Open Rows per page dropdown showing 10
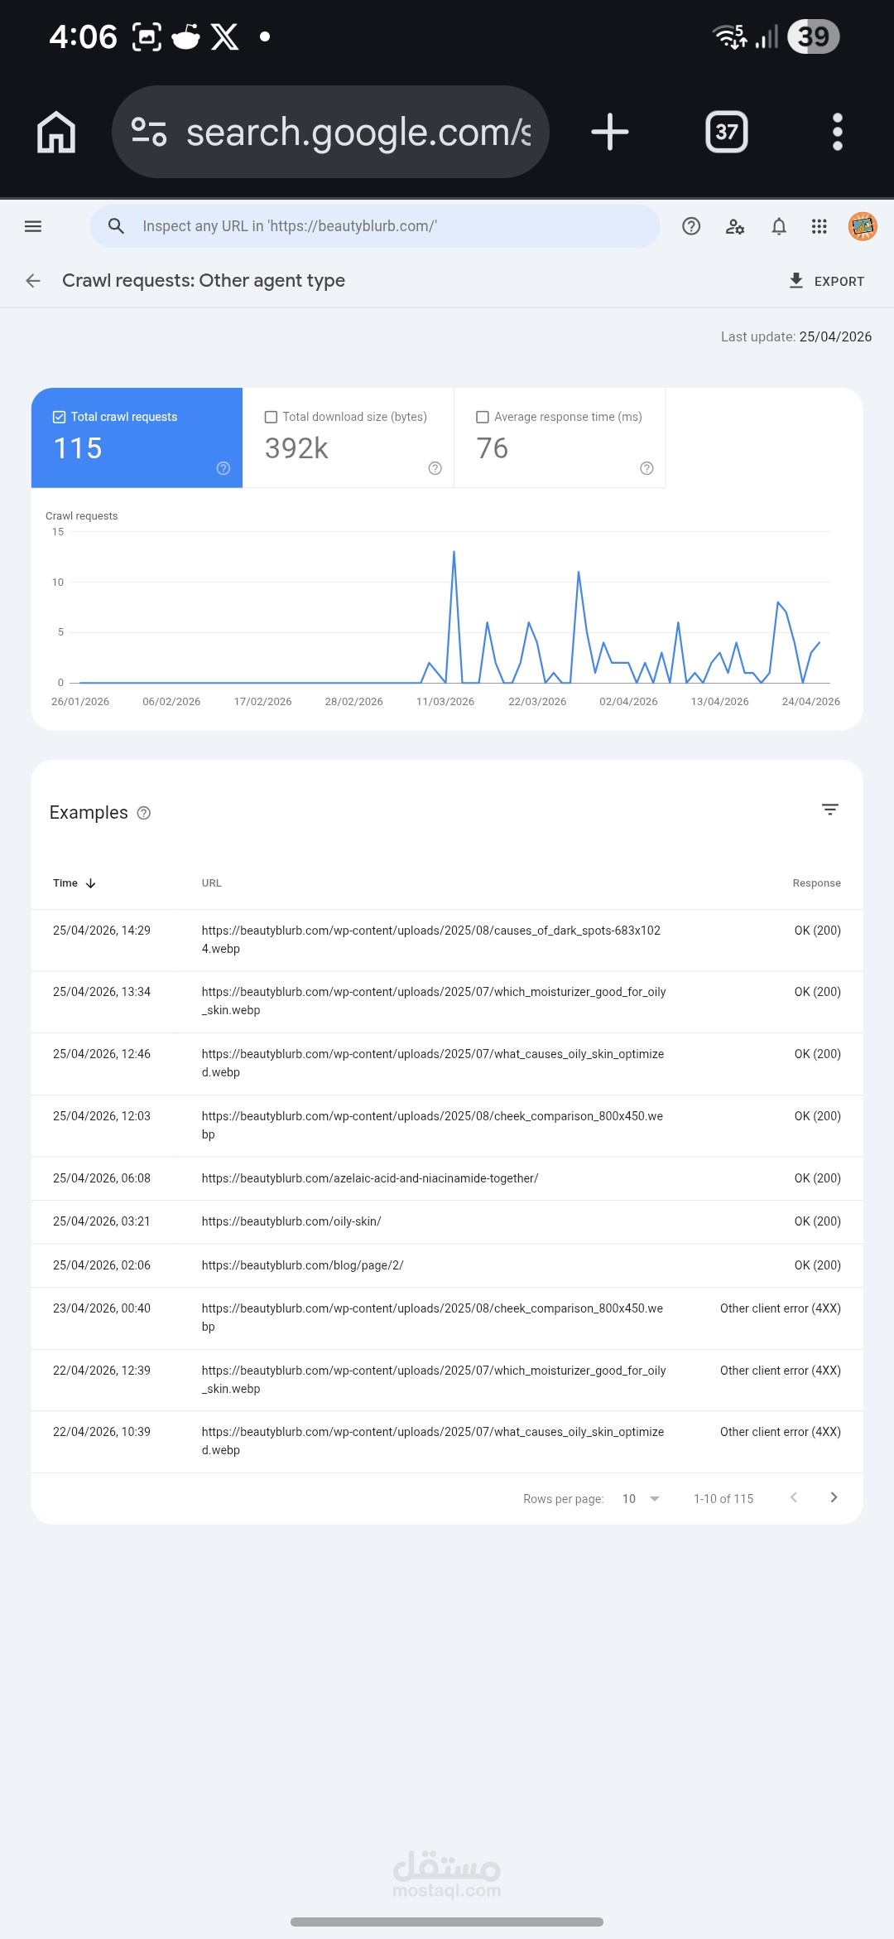This screenshot has height=1939, width=894. (641, 1498)
